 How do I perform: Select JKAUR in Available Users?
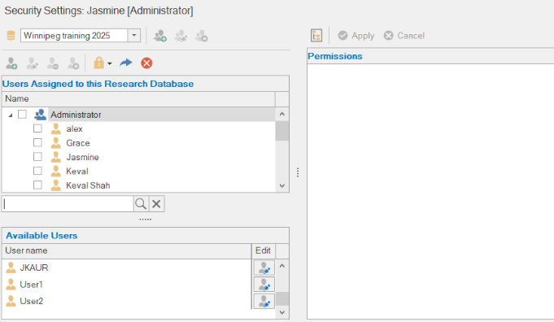click(34, 268)
